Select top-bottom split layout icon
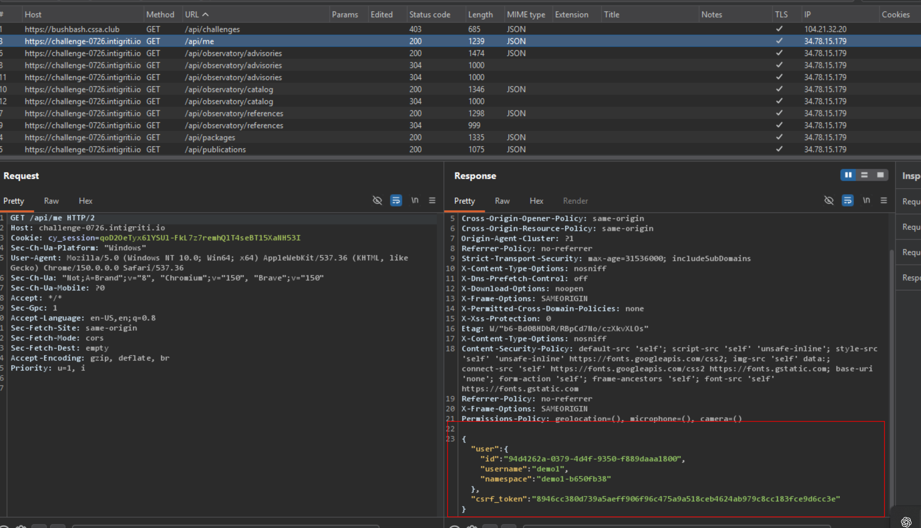This screenshot has width=921, height=528. tap(864, 175)
